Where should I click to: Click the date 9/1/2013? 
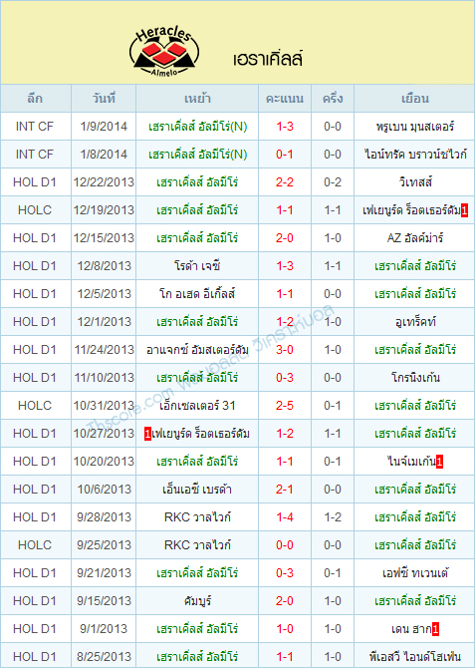point(104,629)
